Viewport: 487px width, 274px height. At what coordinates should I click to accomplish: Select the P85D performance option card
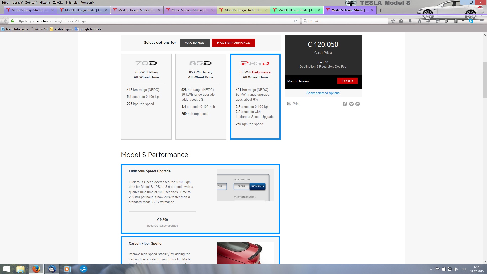click(x=255, y=96)
